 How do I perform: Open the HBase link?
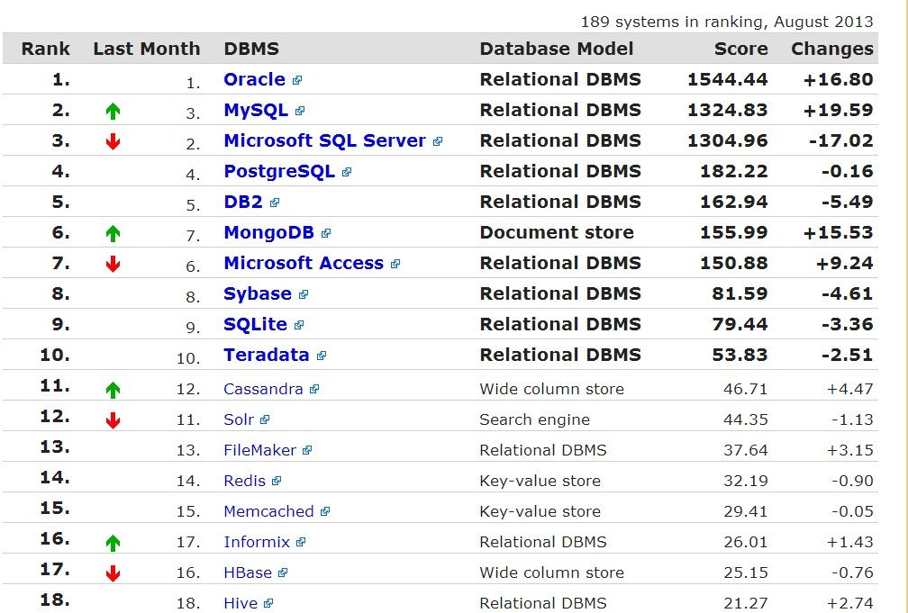pyautogui.click(x=247, y=573)
